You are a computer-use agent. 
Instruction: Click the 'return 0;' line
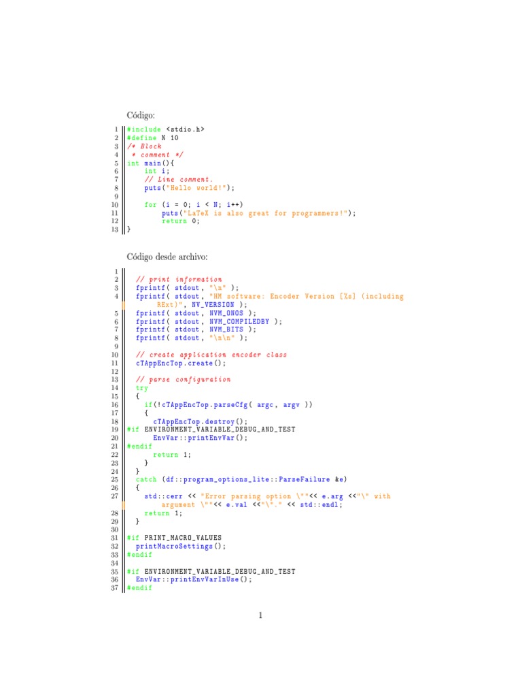click(181, 221)
